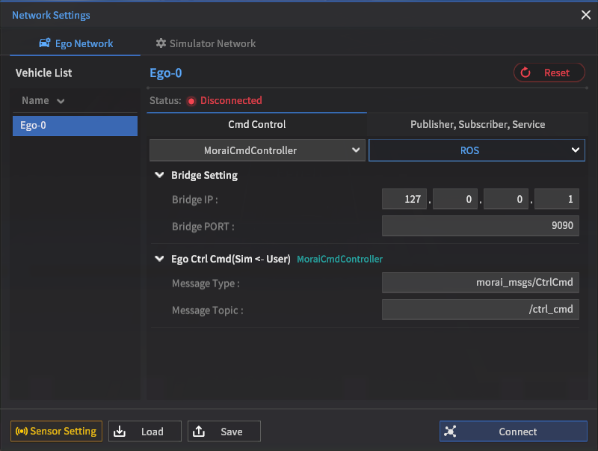Viewport: 598px width, 451px height.
Task: Click the Bridge PORT input field
Action: point(480,226)
